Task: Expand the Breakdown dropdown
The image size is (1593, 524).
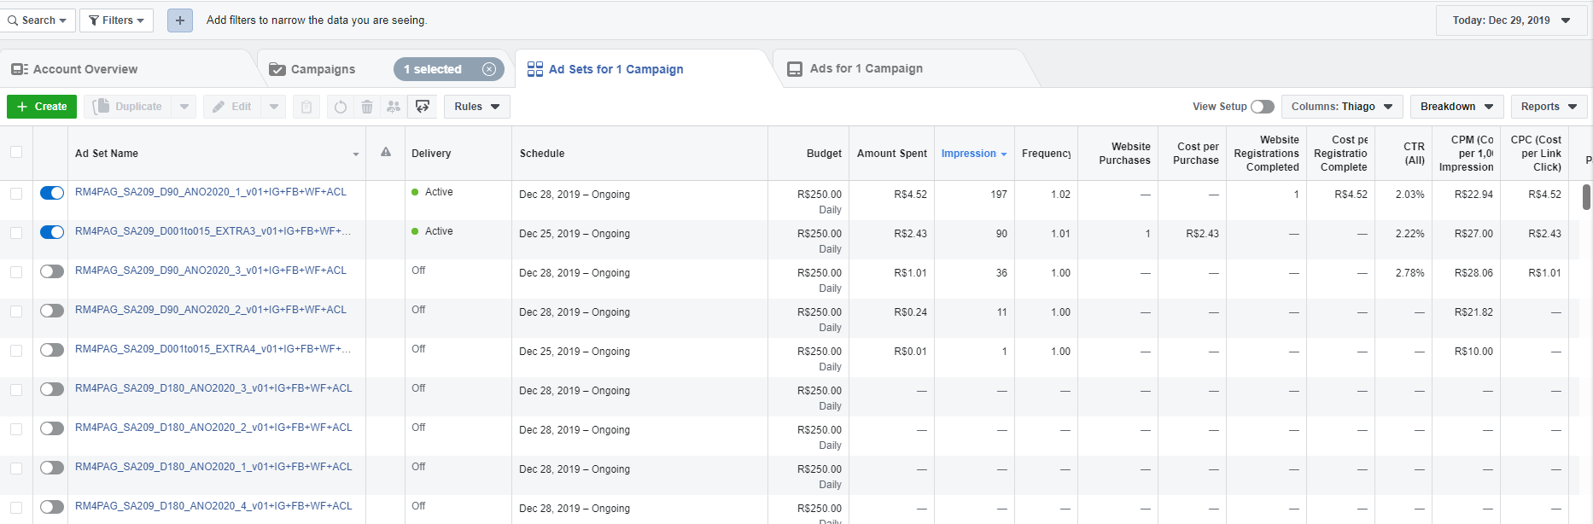Action: [1456, 107]
